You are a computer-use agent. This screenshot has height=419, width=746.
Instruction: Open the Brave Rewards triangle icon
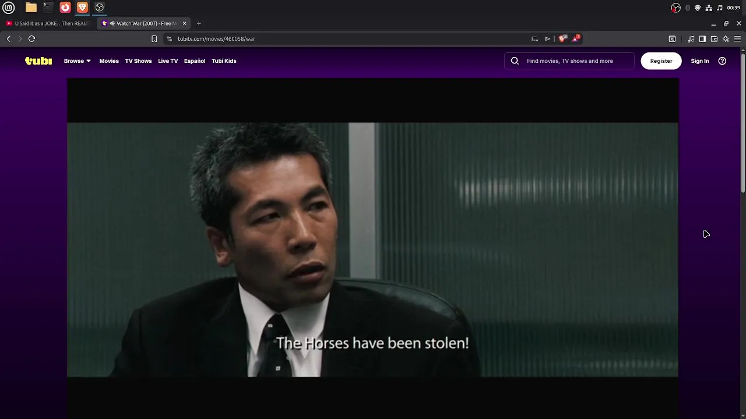click(x=576, y=38)
